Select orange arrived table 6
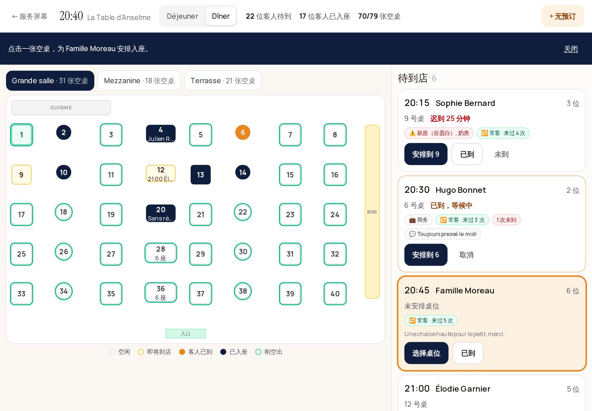This screenshot has height=411, width=592. (243, 132)
